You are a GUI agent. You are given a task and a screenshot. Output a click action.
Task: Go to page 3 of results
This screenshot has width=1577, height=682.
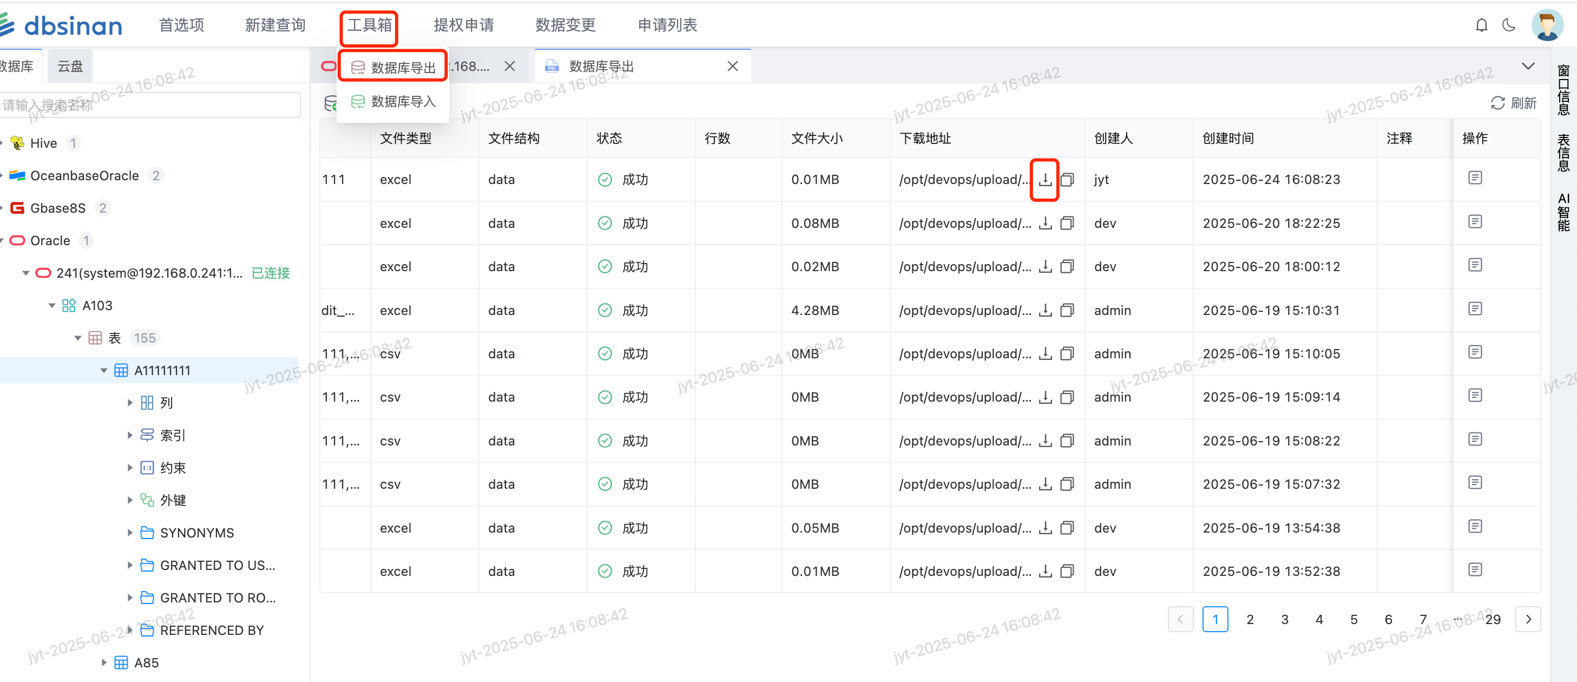click(1284, 619)
